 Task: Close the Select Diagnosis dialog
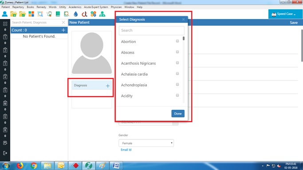coord(183,19)
